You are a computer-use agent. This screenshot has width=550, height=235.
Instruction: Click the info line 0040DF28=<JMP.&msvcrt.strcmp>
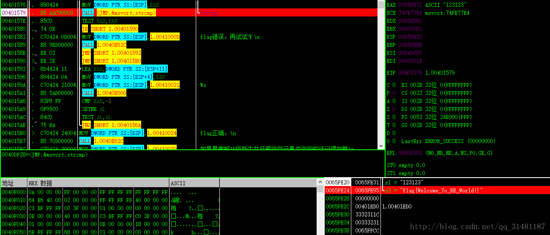pyautogui.click(x=45, y=155)
